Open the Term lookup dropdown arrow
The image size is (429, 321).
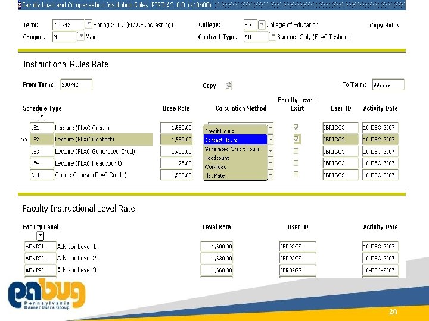[88, 24]
